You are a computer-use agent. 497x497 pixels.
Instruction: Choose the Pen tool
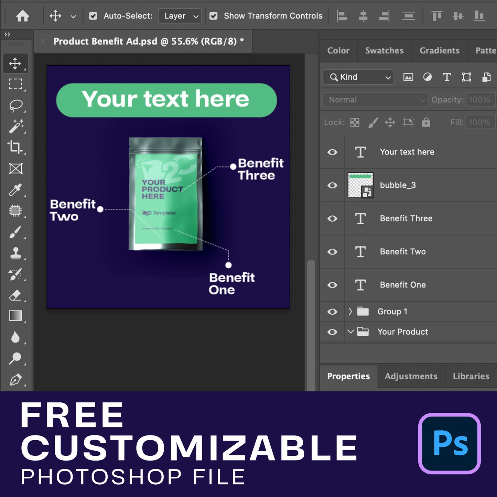coord(15,380)
